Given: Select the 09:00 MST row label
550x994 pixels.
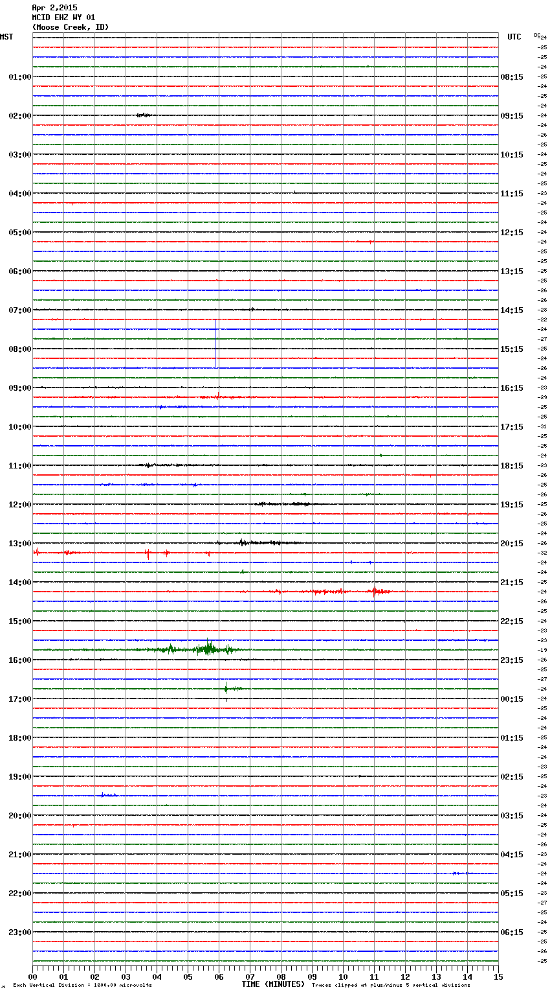Looking at the screenshot, I should point(20,388).
